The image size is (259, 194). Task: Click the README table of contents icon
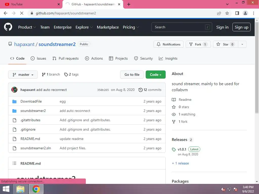pos(14,163)
